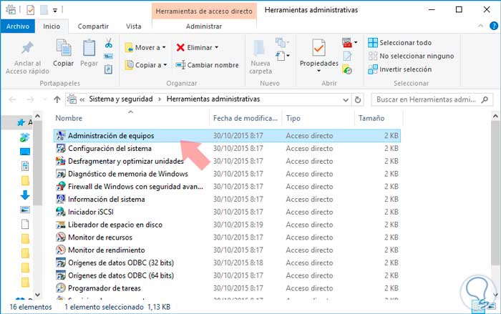Click the Pegar clipboard icon
The height and width of the screenshot is (314, 501).
tap(89, 48)
